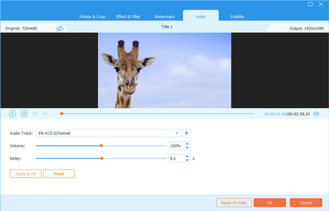The image size is (329, 211).
Task: Switch to the Rotate & Crop tab
Action: (92, 16)
